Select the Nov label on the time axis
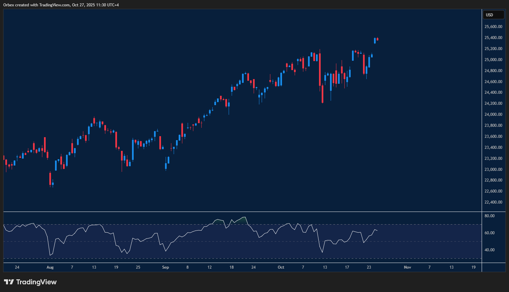 pyautogui.click(x=407, y=267)
